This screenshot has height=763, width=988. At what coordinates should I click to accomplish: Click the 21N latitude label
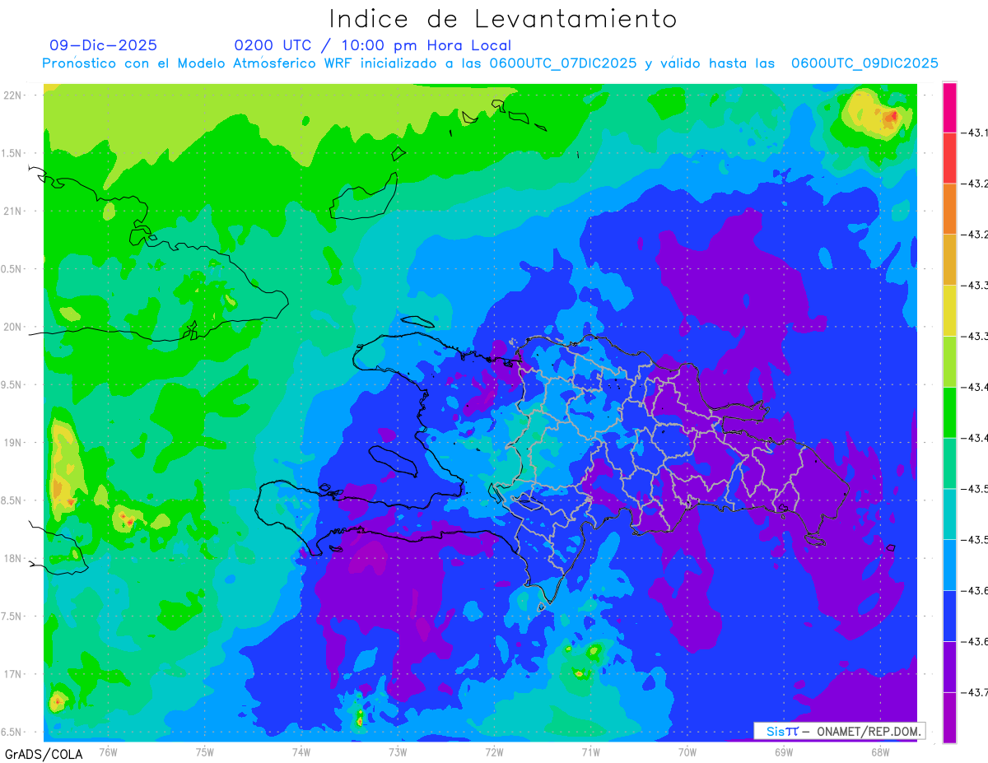(14, 211)
